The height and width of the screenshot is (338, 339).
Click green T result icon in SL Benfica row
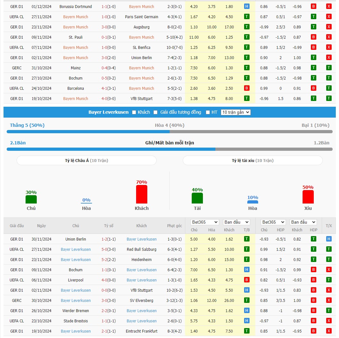tap(247, 47)
